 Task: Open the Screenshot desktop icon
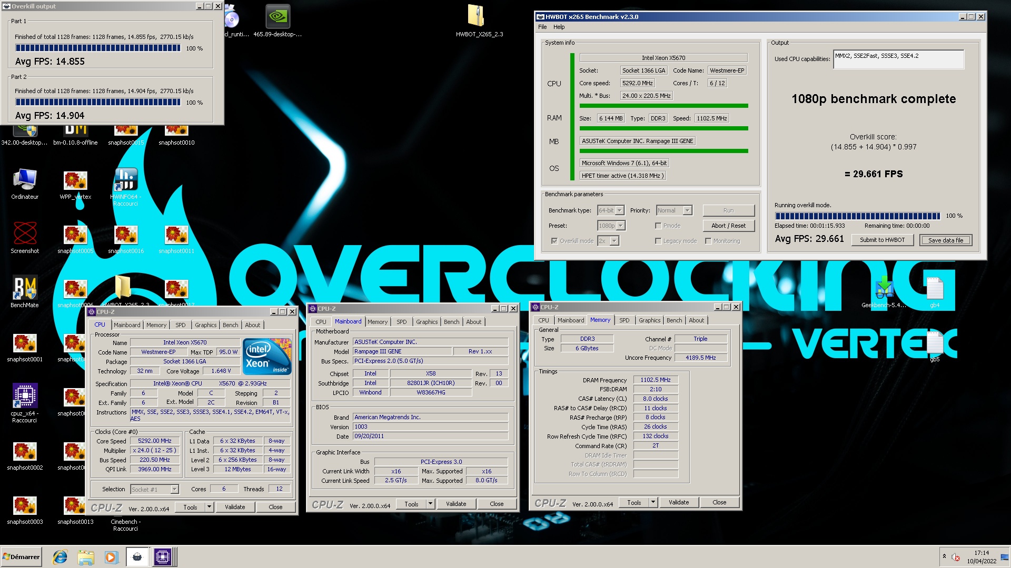pos(25,238)
